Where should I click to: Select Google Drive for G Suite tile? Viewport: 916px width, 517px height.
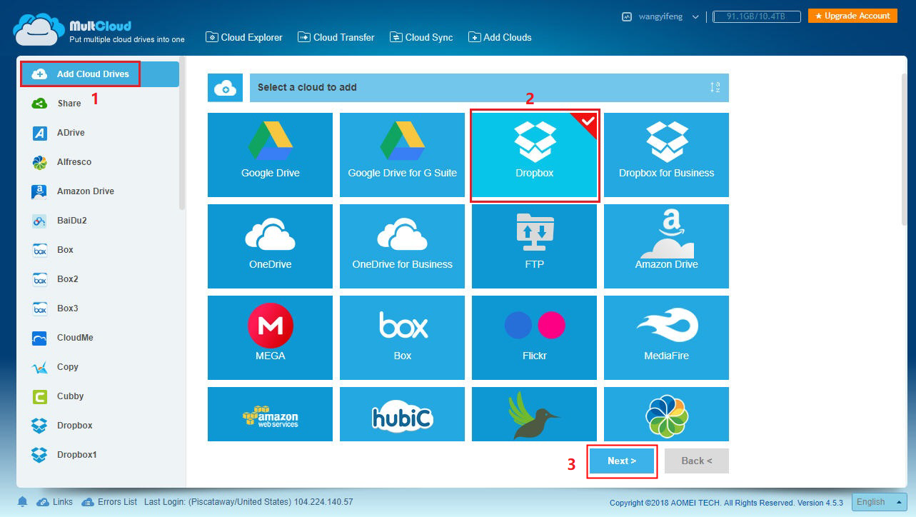click(x=402, y=155)
